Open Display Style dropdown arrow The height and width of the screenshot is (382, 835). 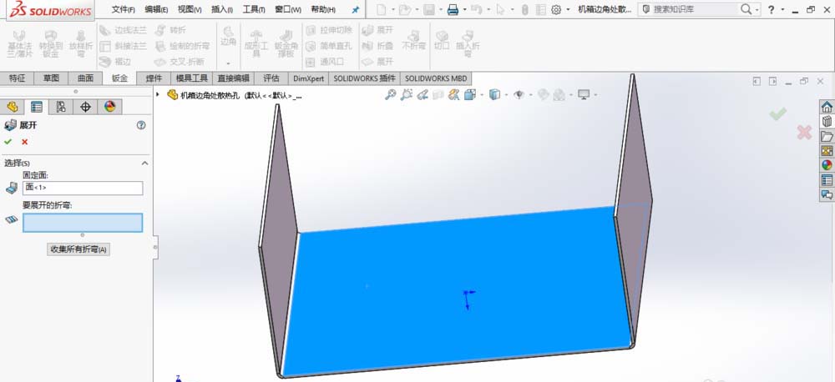(x=506, y=95)
